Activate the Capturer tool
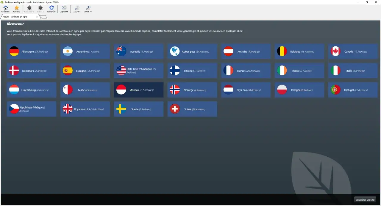 tap(64, 9)
